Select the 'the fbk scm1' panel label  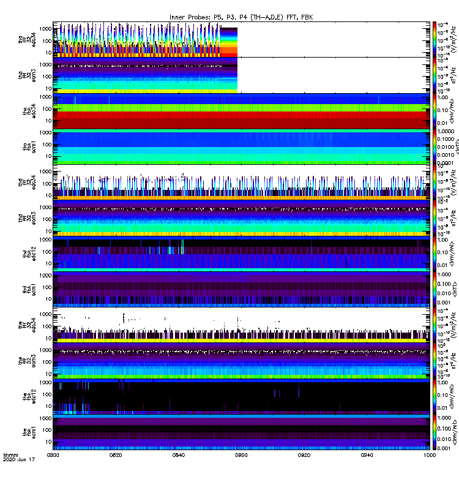29,432
